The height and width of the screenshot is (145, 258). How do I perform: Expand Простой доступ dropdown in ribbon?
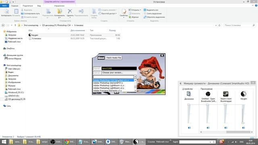[x=116, y=13]
